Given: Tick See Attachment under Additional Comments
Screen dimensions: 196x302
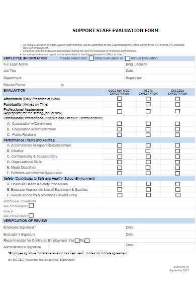Looking at the screenshot, I should (x=31, y=206).
